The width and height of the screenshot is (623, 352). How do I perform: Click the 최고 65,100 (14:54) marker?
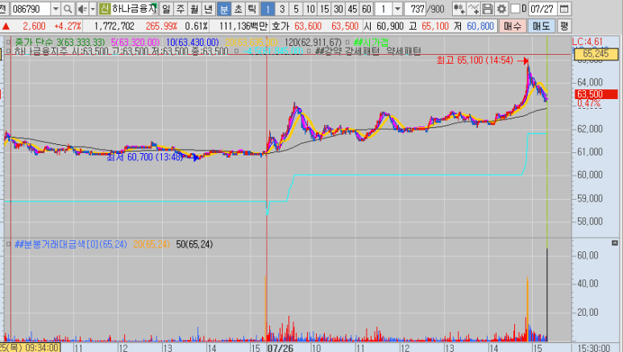pos(482,60)
